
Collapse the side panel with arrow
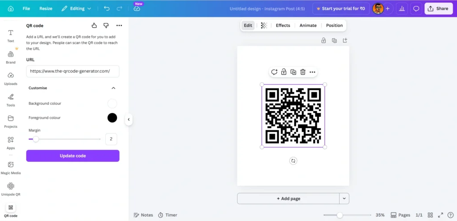coord(129,119)
